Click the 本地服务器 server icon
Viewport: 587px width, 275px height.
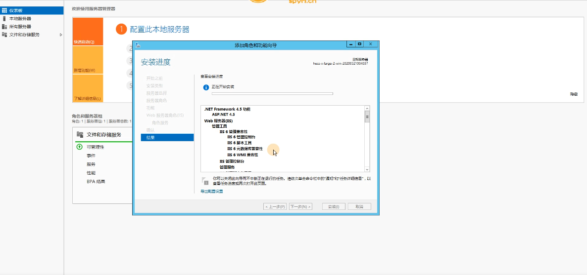[4, 18]
